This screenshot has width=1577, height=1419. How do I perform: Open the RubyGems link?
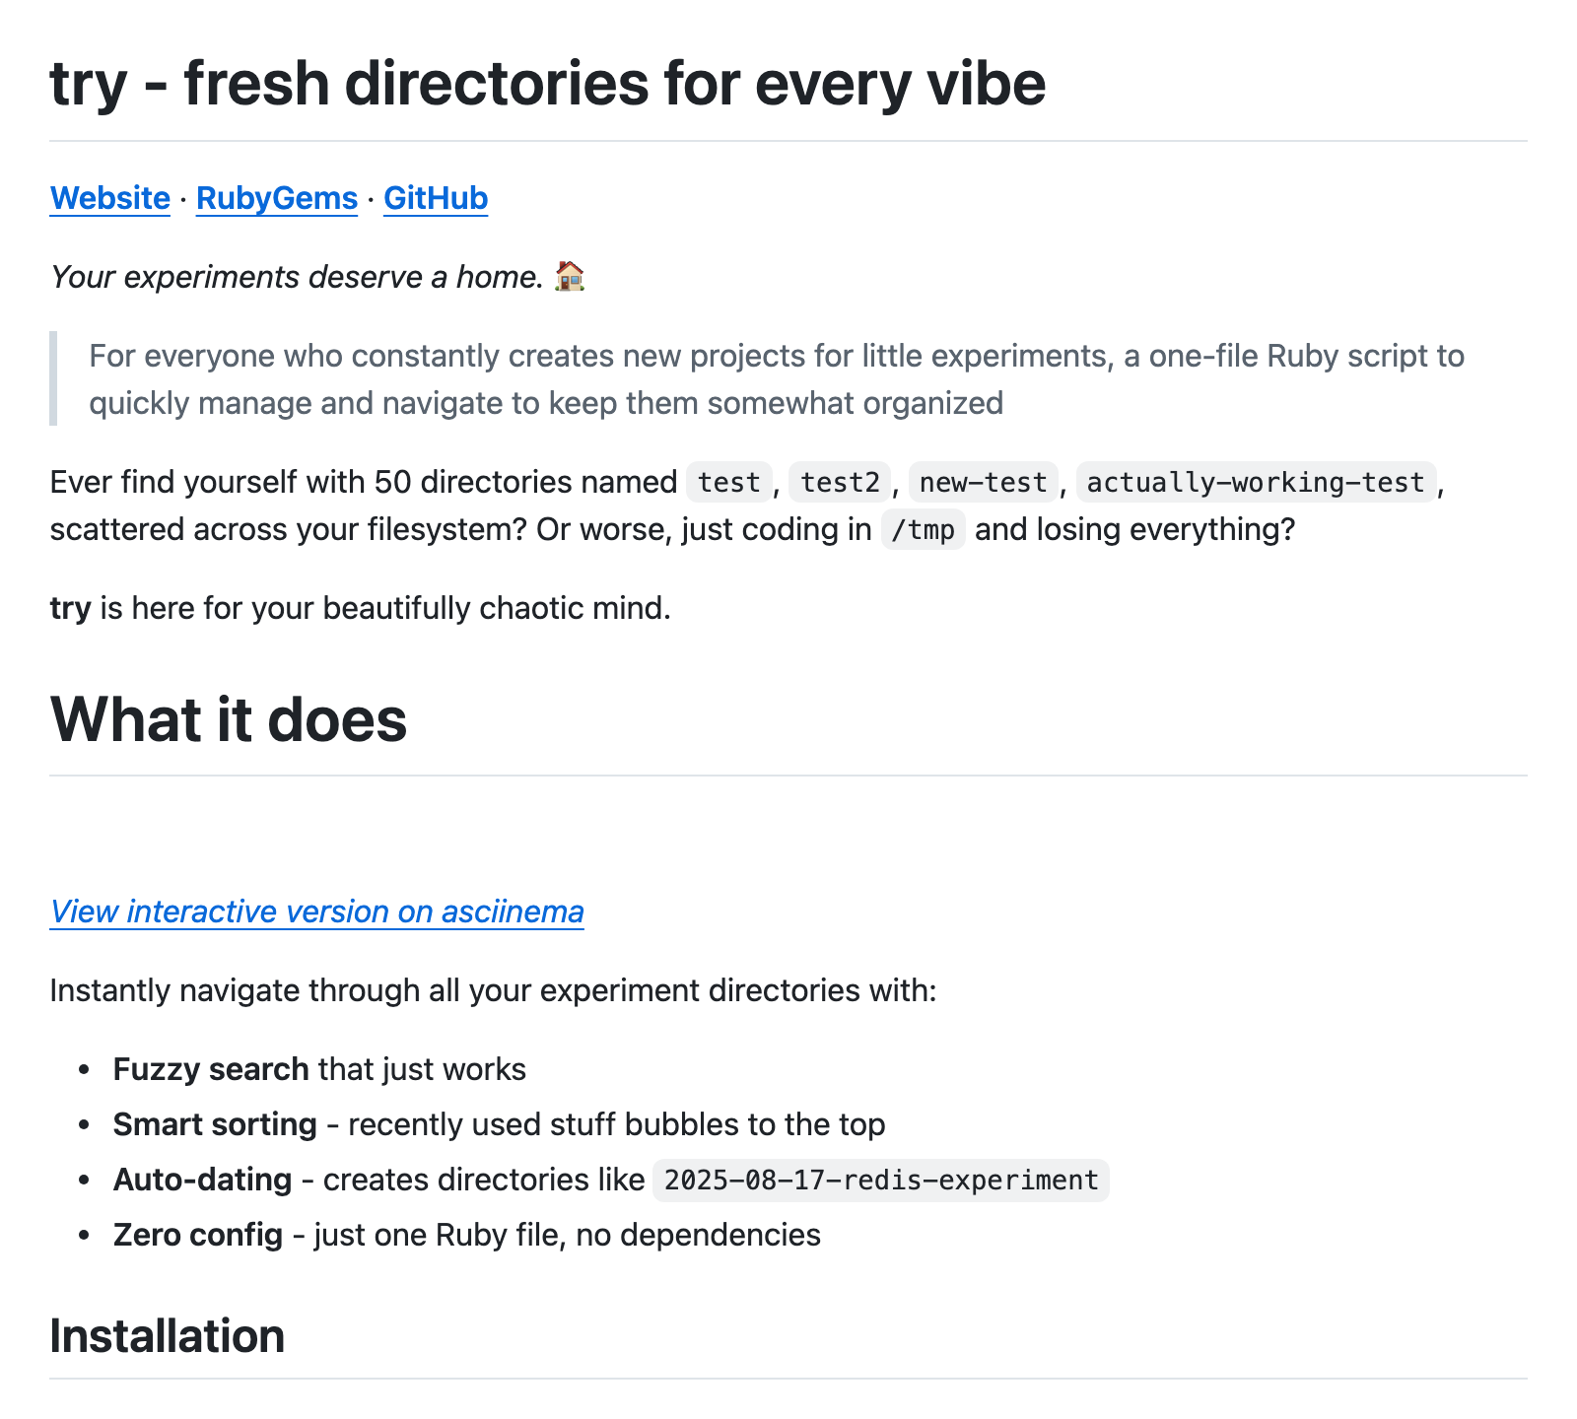[276, 198]
